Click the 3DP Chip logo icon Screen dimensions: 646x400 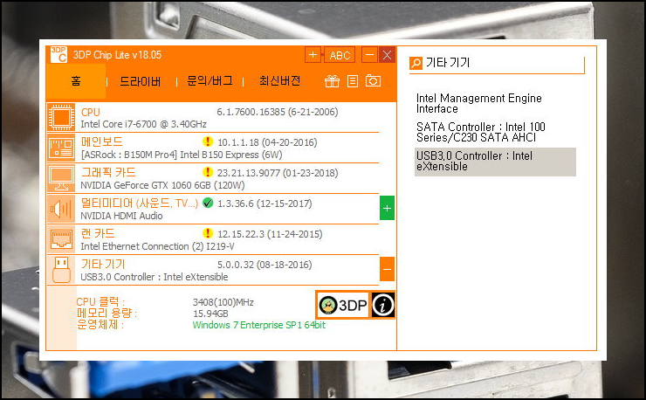click(58, 54)
